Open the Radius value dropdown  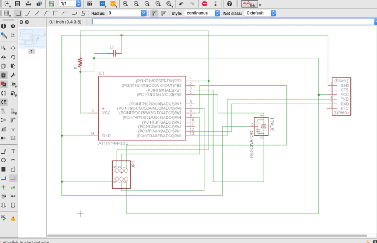click(x=144, y=13)
